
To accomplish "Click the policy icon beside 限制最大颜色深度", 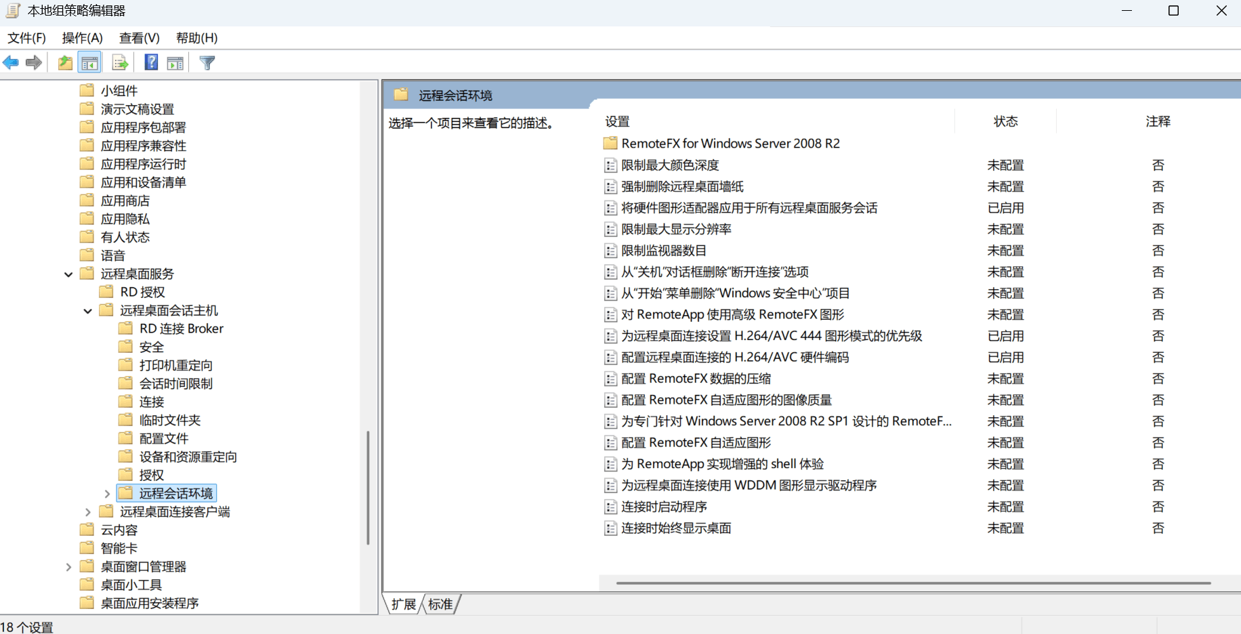I will click(610, 165).
